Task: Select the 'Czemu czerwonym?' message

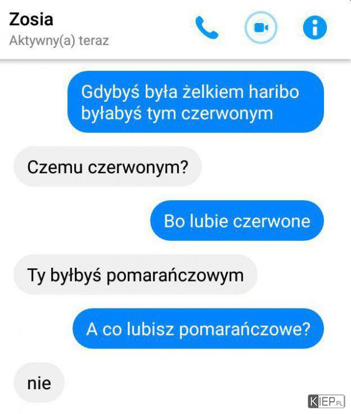Action: (108, 166)
